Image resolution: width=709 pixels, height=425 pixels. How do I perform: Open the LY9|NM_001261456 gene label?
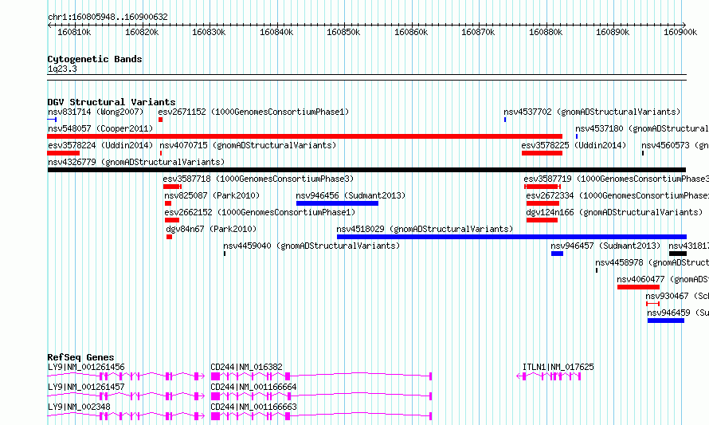pyautogui.click(x=86, y=367)
